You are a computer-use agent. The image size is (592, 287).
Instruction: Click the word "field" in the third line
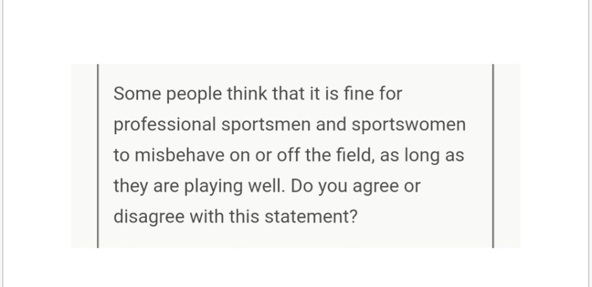(x=360, y=155)
